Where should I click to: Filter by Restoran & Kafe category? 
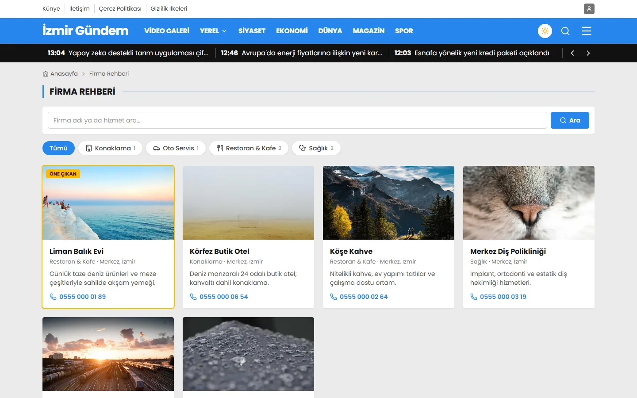249,148
